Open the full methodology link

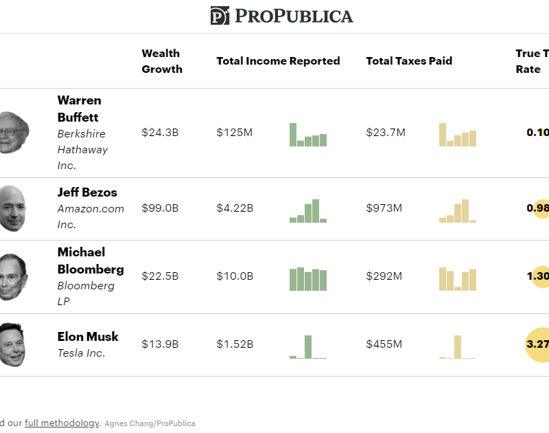[x=62, y=423]
